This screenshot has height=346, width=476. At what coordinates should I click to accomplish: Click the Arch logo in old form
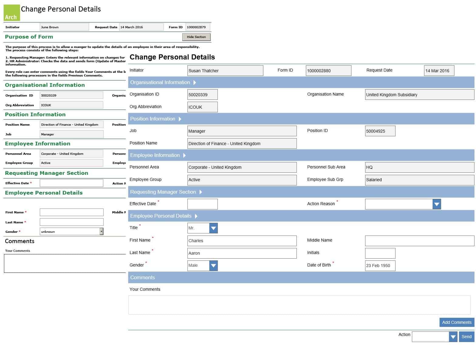click(x=12, y=13)
